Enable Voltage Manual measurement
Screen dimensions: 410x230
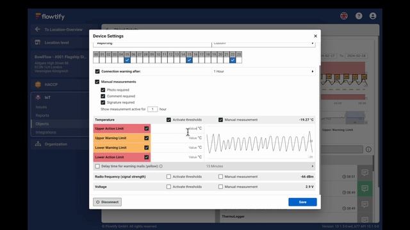click(220, 187)
